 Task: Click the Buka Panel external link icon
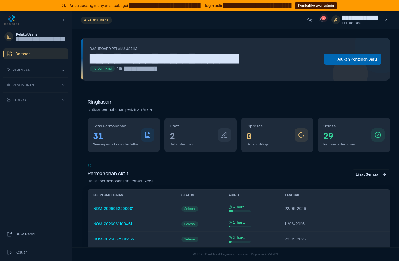(x=9, y=234)
